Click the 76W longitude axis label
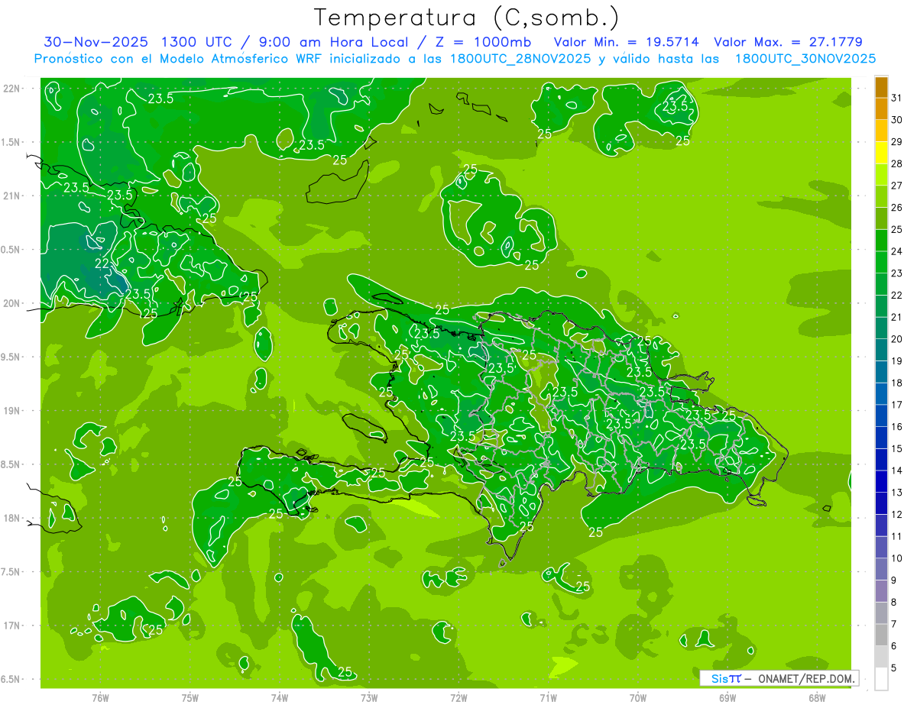Image resolution: width=917 pixels, height=708 pixels. [100, 698]
